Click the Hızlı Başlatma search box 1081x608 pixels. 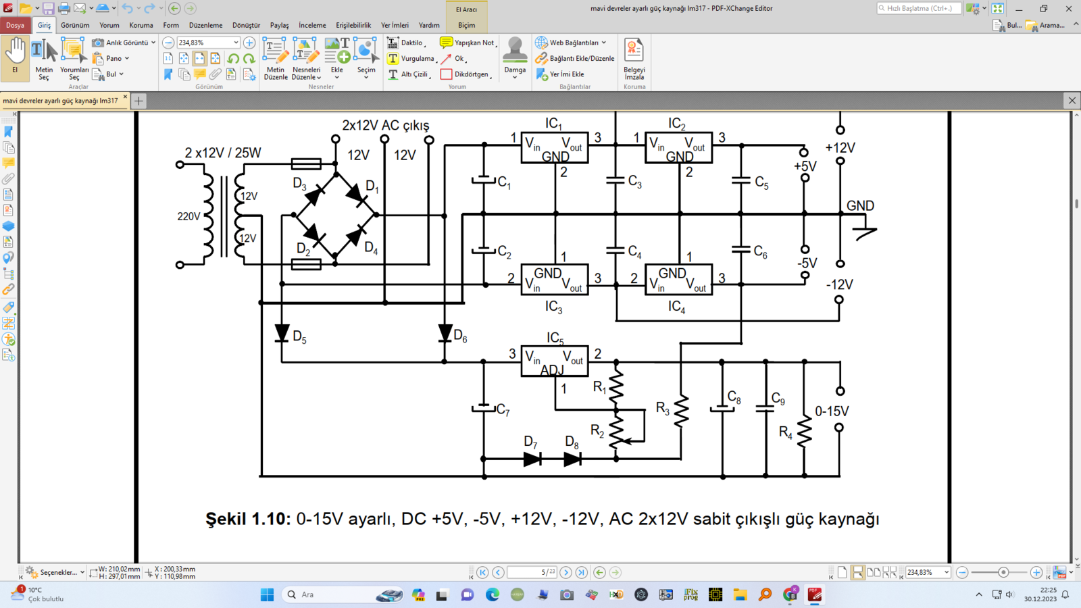(919, 8)
